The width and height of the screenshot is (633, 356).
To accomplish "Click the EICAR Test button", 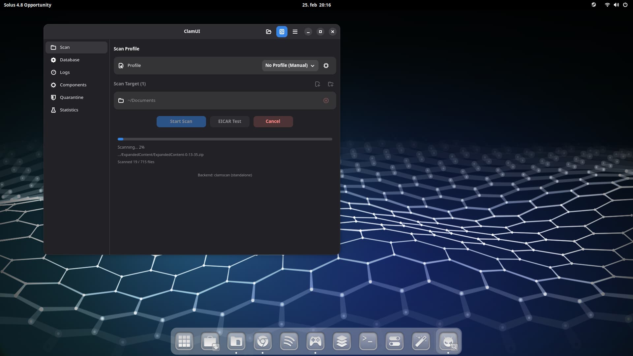I will click(229, 121).
